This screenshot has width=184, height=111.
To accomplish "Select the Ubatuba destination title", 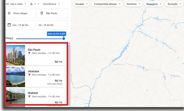I will pyautogui.click(x=33, y=71).
